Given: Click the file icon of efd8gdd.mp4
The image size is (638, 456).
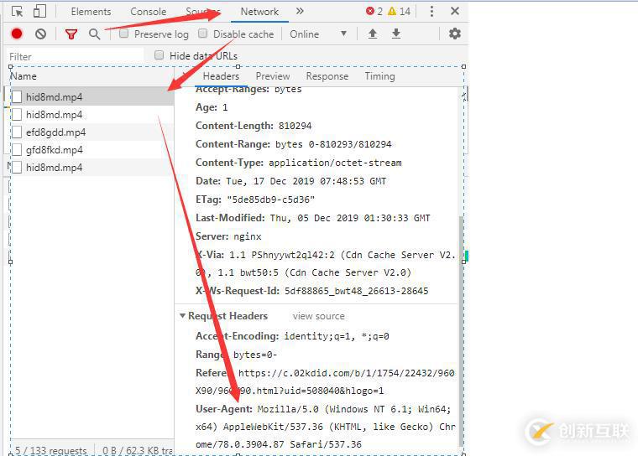Looking at the screenshot, I should point(17,132).
